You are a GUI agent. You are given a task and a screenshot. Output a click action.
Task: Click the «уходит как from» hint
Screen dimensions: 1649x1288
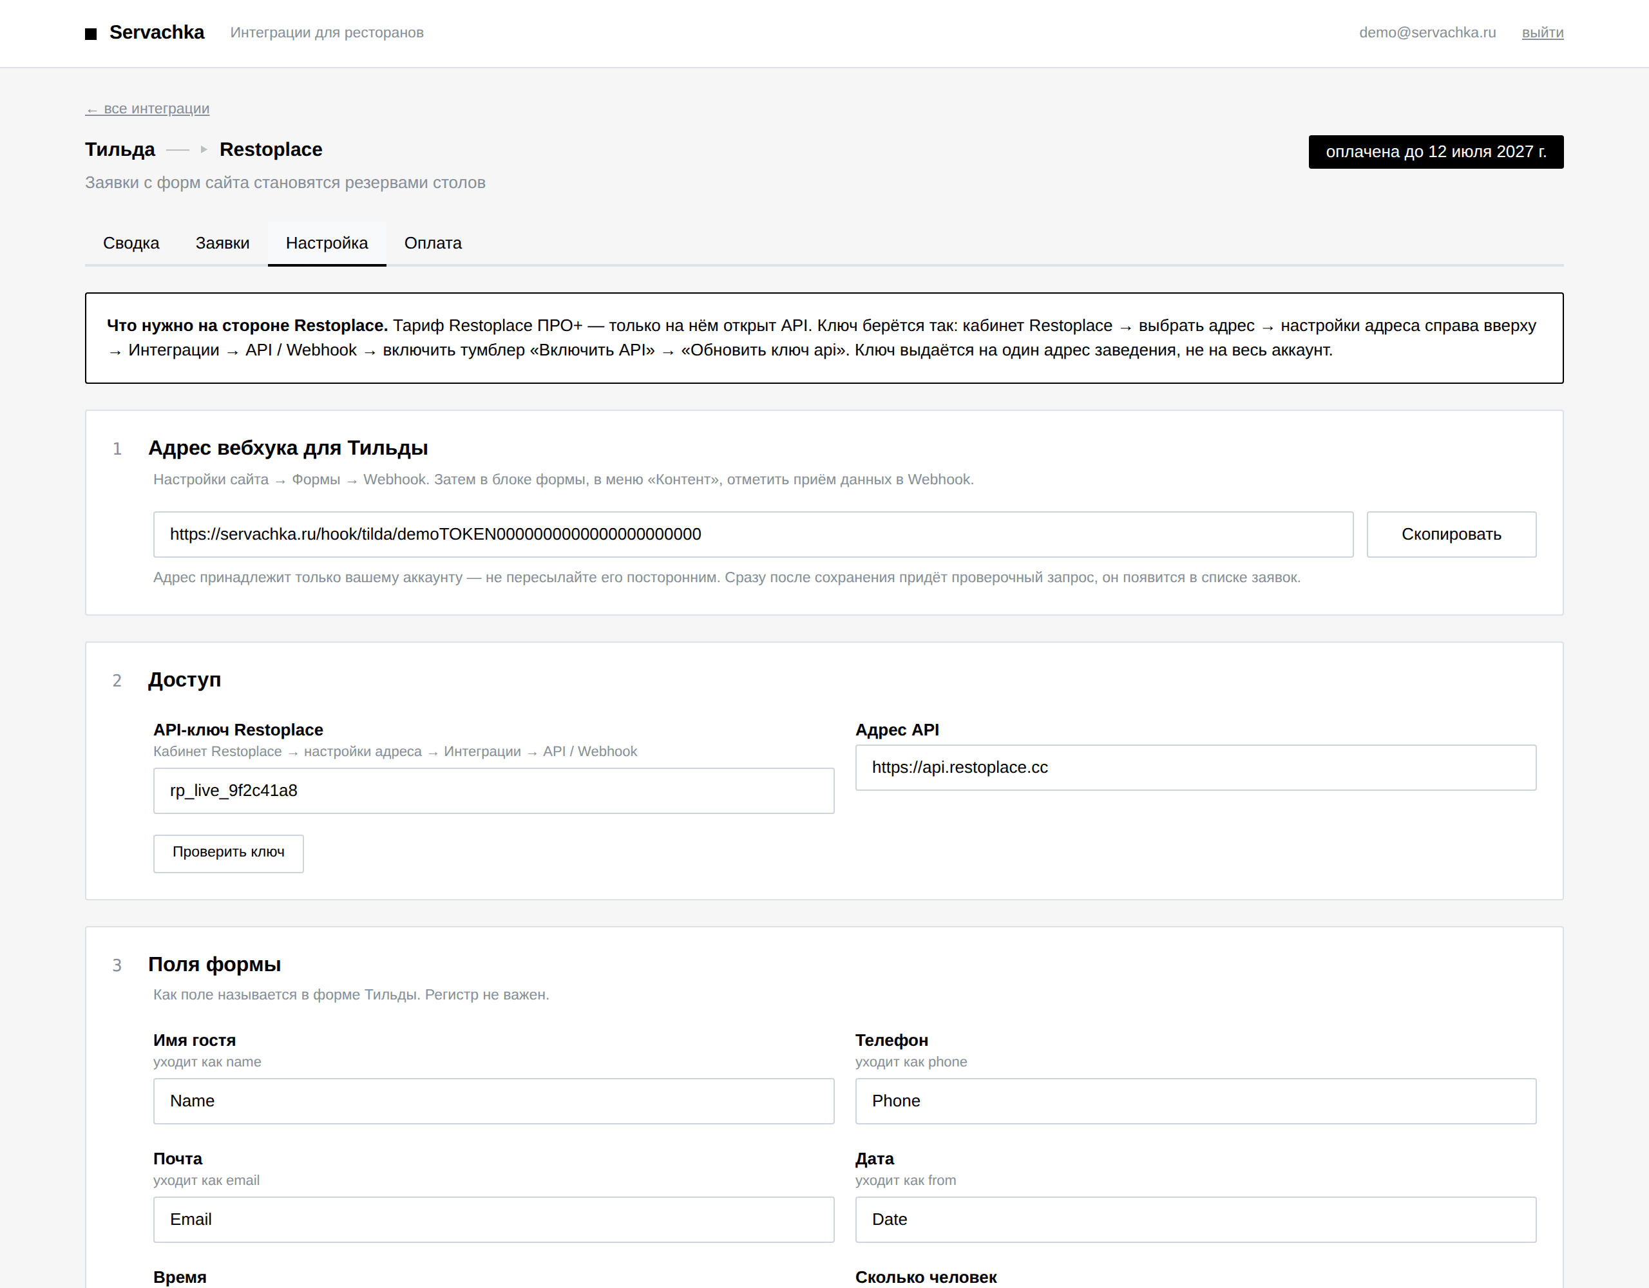point(905,1180)
